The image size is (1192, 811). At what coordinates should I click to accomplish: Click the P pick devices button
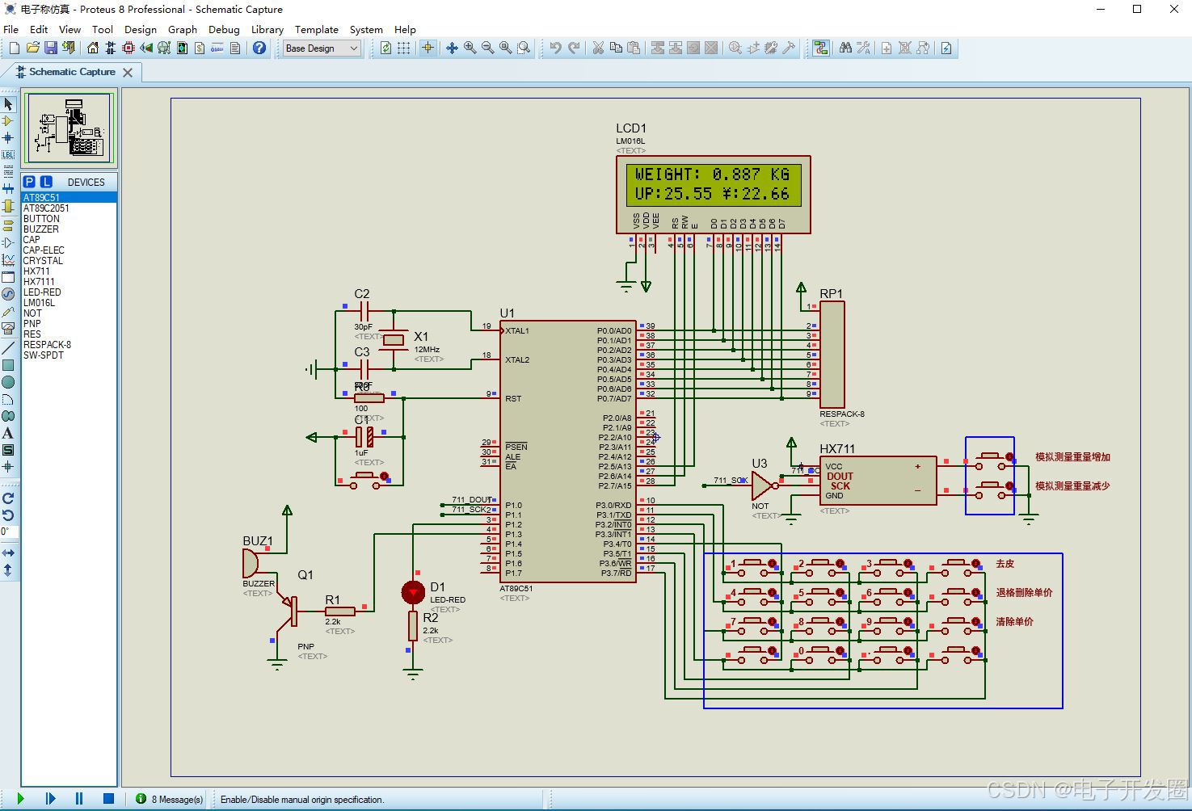click(29, 182)
